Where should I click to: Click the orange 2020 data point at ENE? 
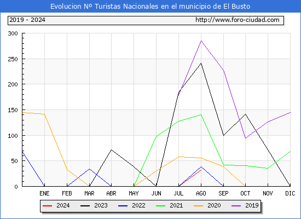click(x=44, y=114)
